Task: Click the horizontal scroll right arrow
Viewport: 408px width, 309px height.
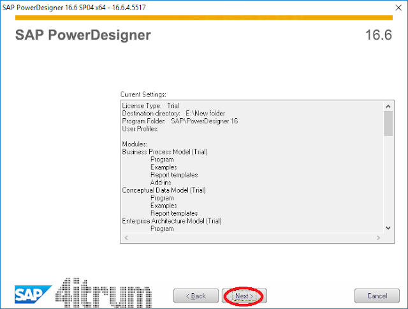Action: [x=378, y=237]
